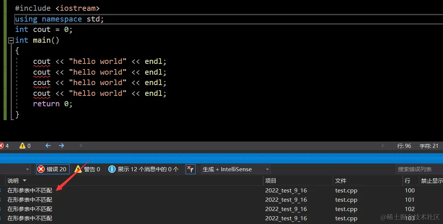Click the first underlined cout in main
443x224 pixels.
(42, 62)
